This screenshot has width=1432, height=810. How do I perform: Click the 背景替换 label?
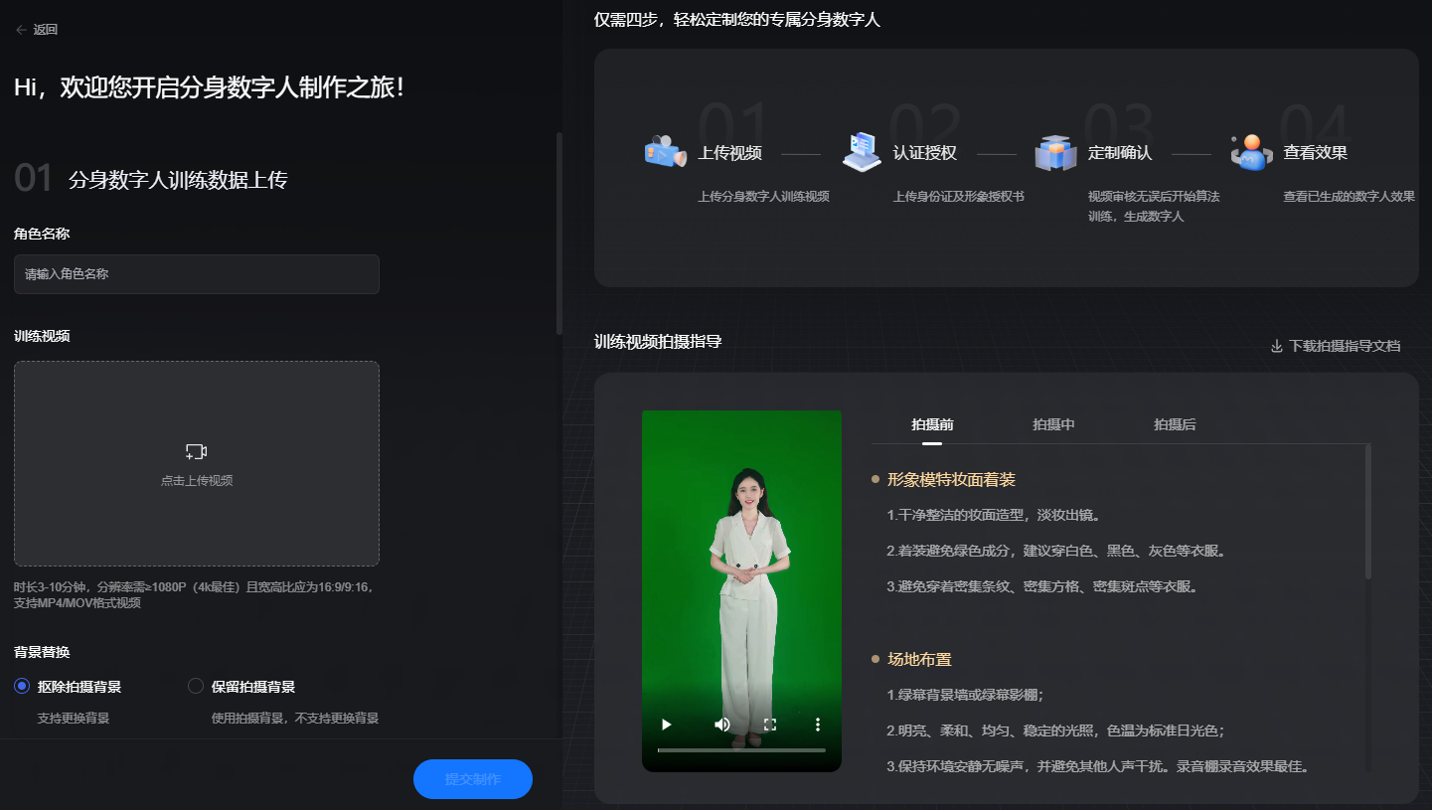42,652
